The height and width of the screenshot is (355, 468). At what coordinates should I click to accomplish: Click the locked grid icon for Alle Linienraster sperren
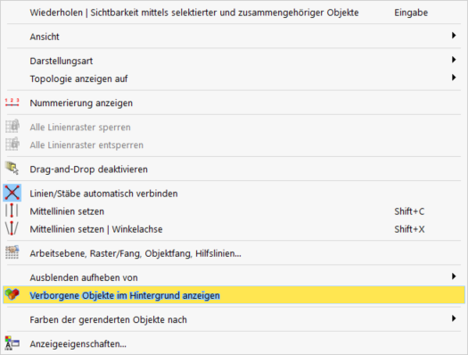point(12,127)
